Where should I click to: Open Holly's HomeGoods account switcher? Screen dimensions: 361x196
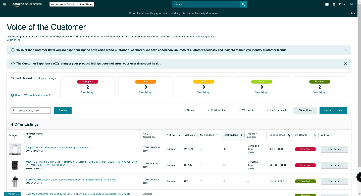pos(72,4)
